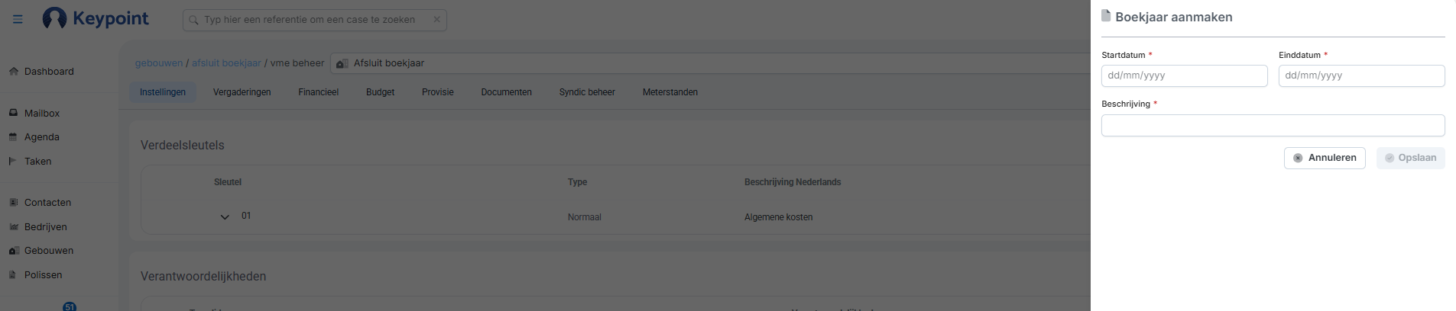Open the Polissen document icon

[13, 275]
